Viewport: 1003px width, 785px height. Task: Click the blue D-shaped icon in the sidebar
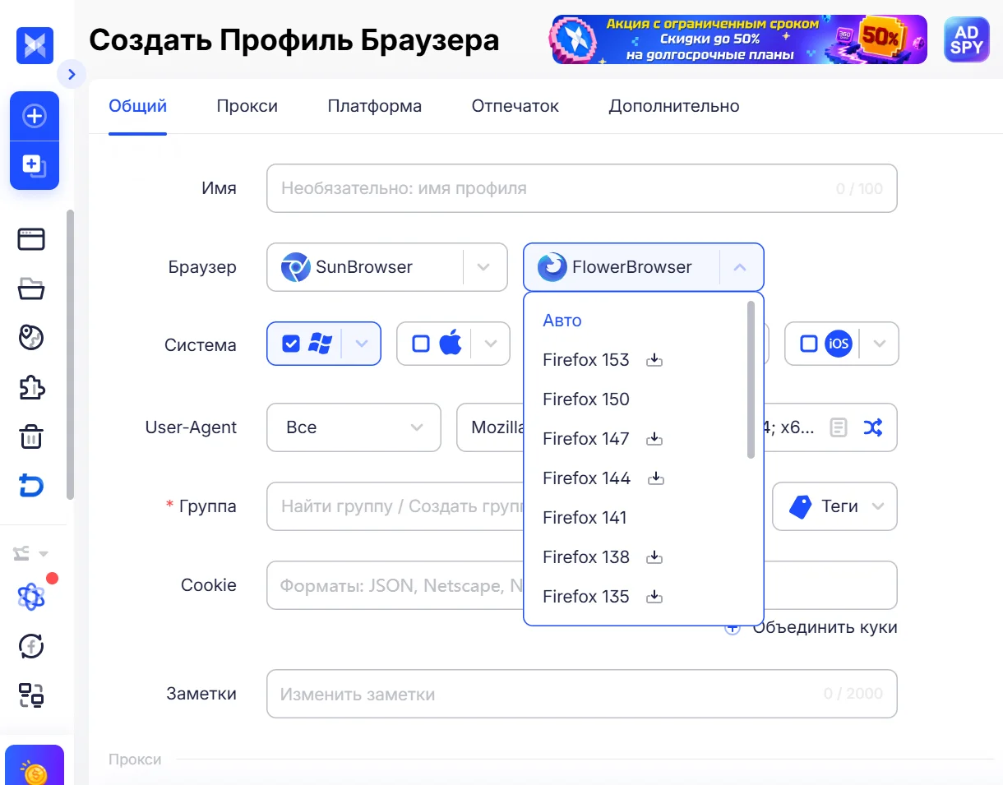31,486
